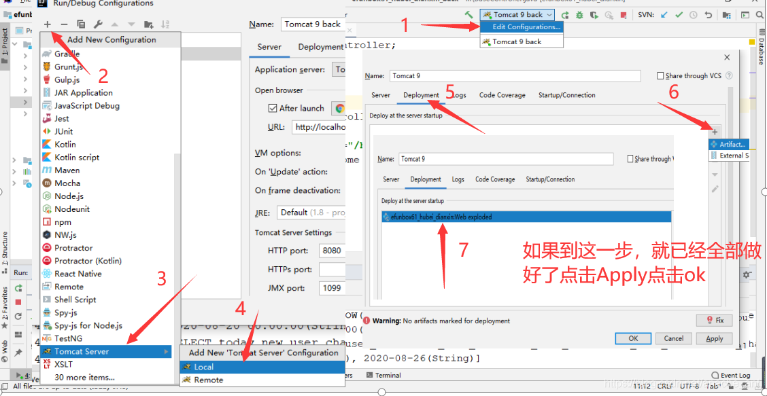The width and height of the screenshot is (767, 396).
Task: Open the Application server combo box
Action: pyautogui.click(x=339, y=69)
